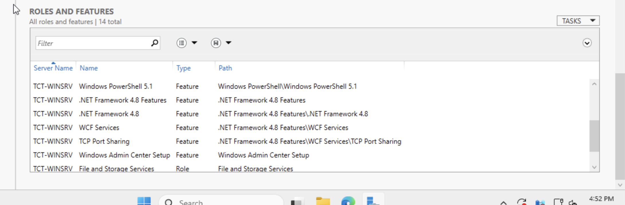Click scroll down arrow of roles list

pyautogui.click(x=594, y=167)
